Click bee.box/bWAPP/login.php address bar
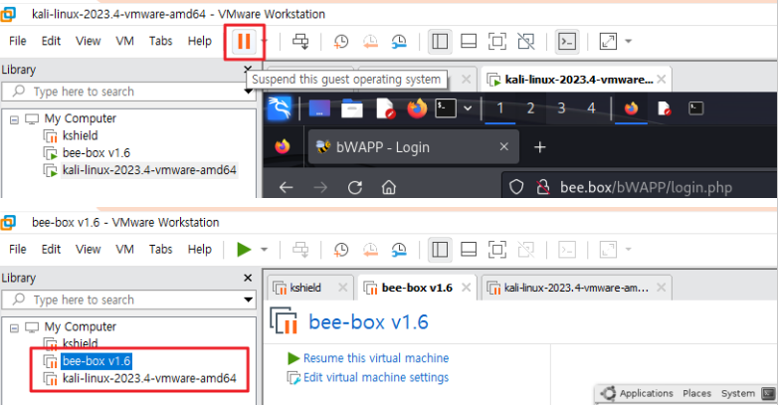778x405 pixels. coord(646,188)
